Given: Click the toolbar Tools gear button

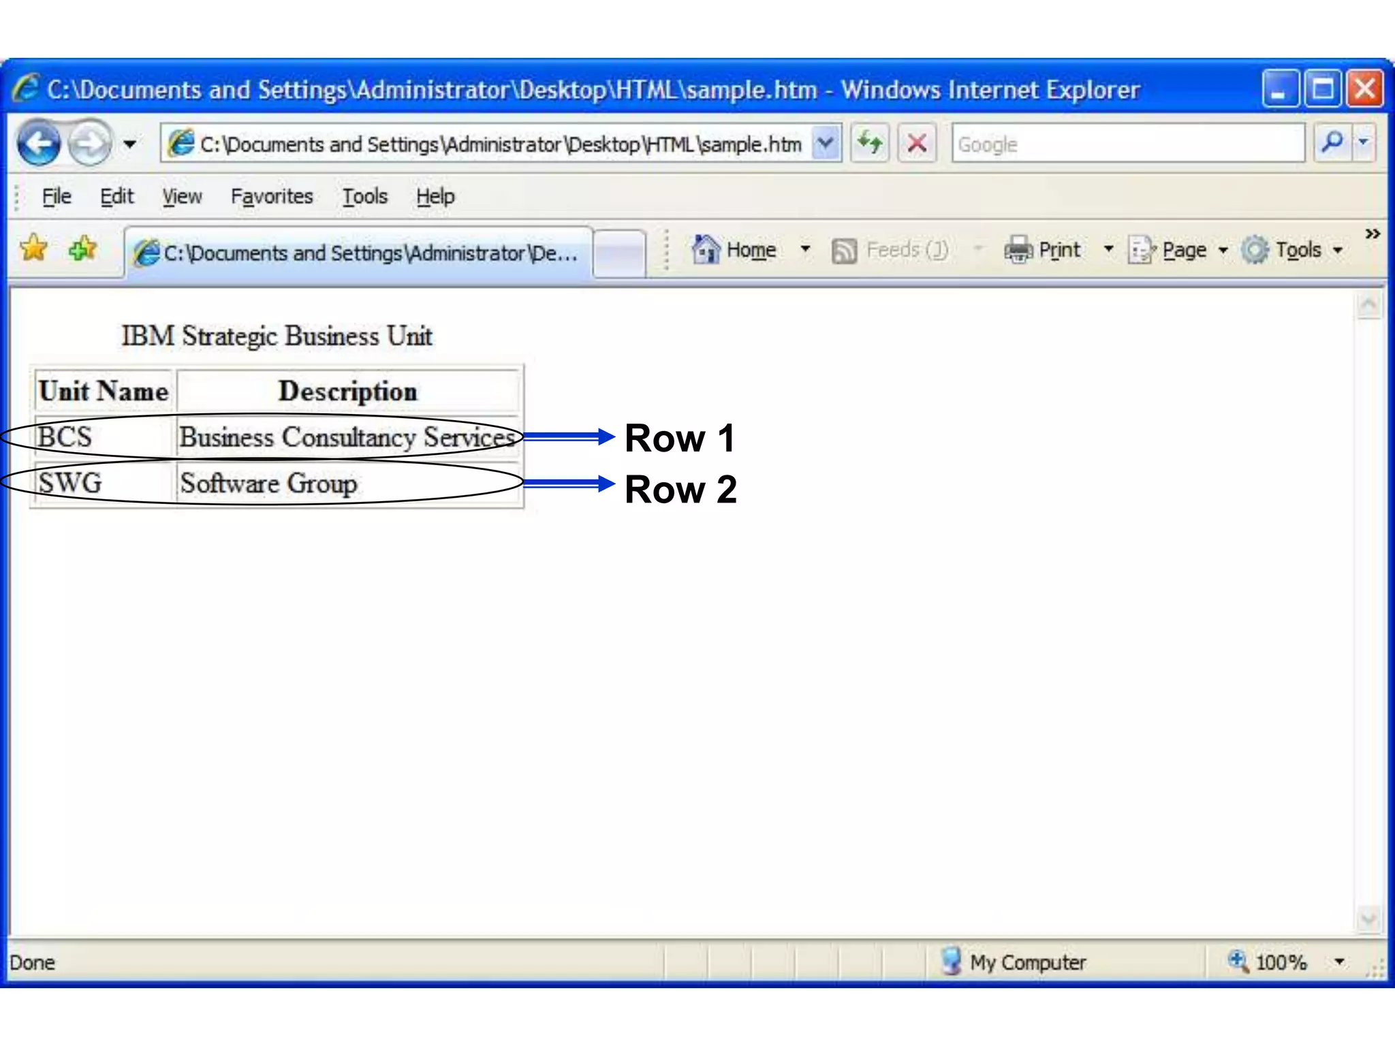Looking at the screenshot, I should [1255, 250].
